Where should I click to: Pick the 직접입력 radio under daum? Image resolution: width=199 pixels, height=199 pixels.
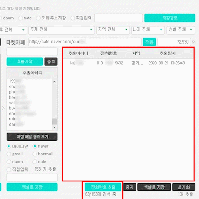pos(9,169)
